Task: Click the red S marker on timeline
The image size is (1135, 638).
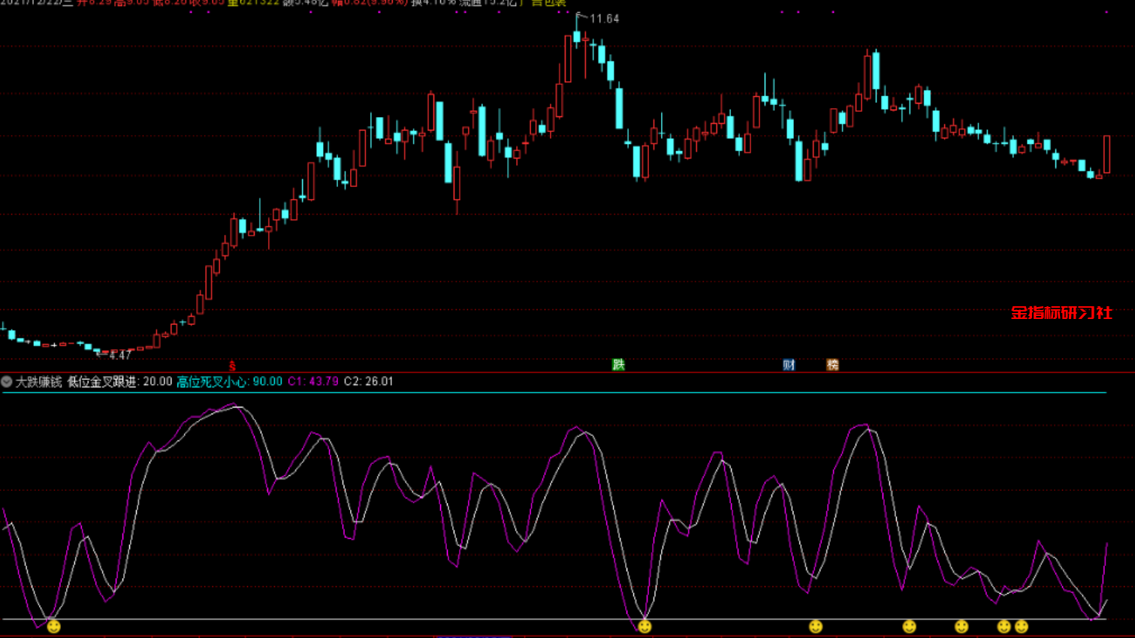Action: coord(232,366)
